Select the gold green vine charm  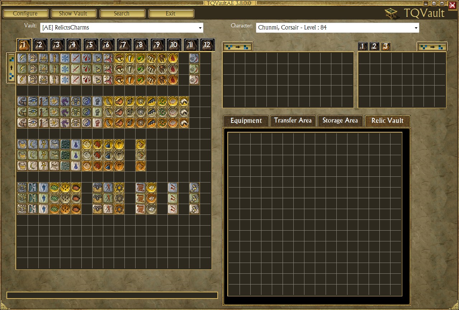pos(162,101)
